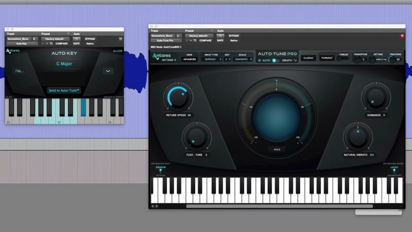
Task: Click the A=439 reference value
Action: click(x=117, y=51)
